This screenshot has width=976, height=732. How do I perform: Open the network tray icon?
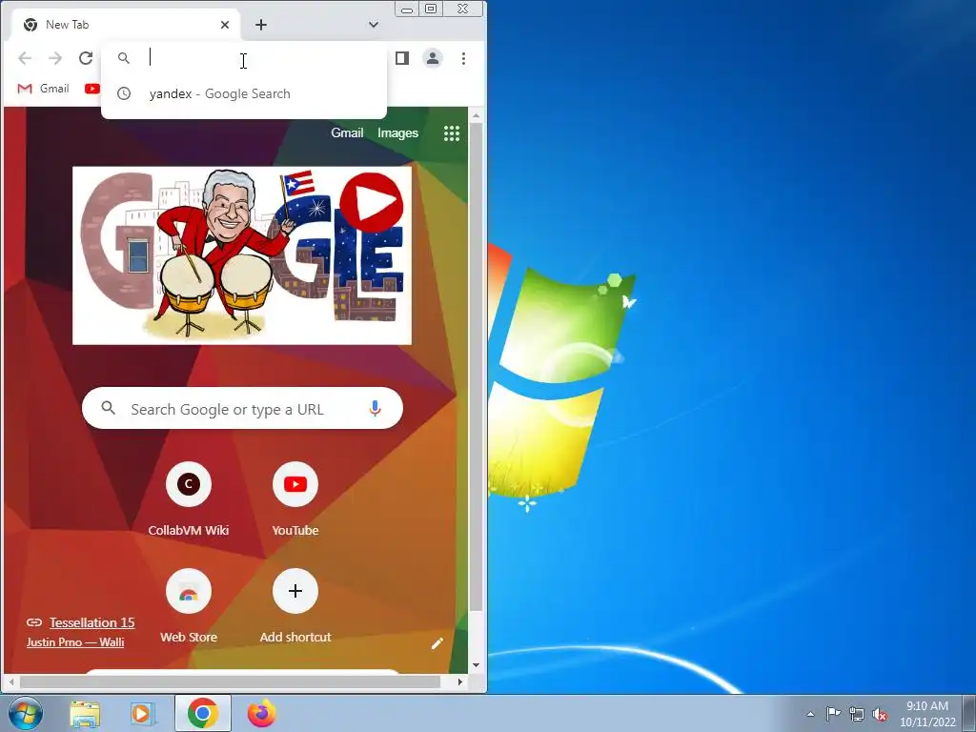pos(857,714)
